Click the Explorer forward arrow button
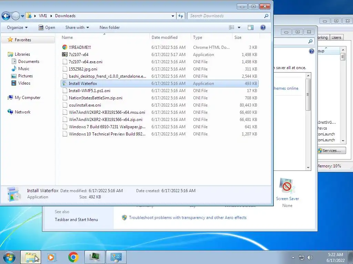 [x=16, y=16]
